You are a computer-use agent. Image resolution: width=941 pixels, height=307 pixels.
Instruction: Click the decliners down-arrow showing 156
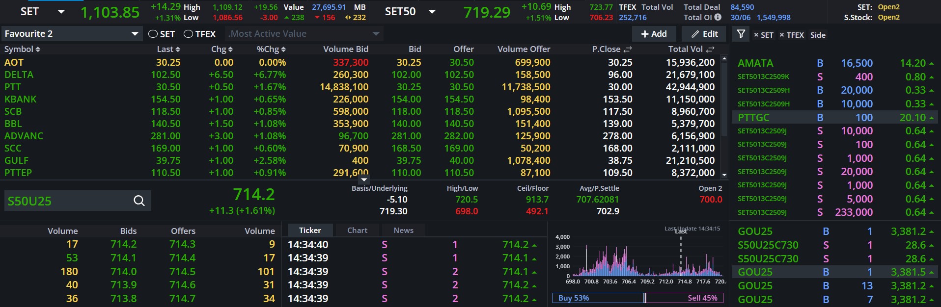[317, 18]
